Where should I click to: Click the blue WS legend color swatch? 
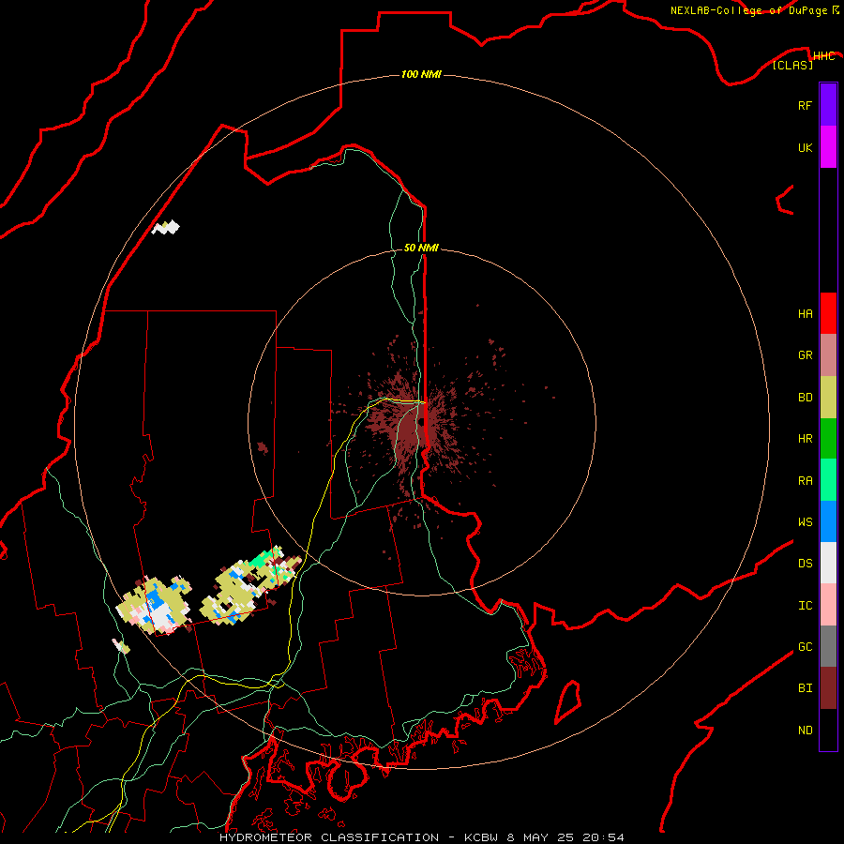(x=828, y=521)
